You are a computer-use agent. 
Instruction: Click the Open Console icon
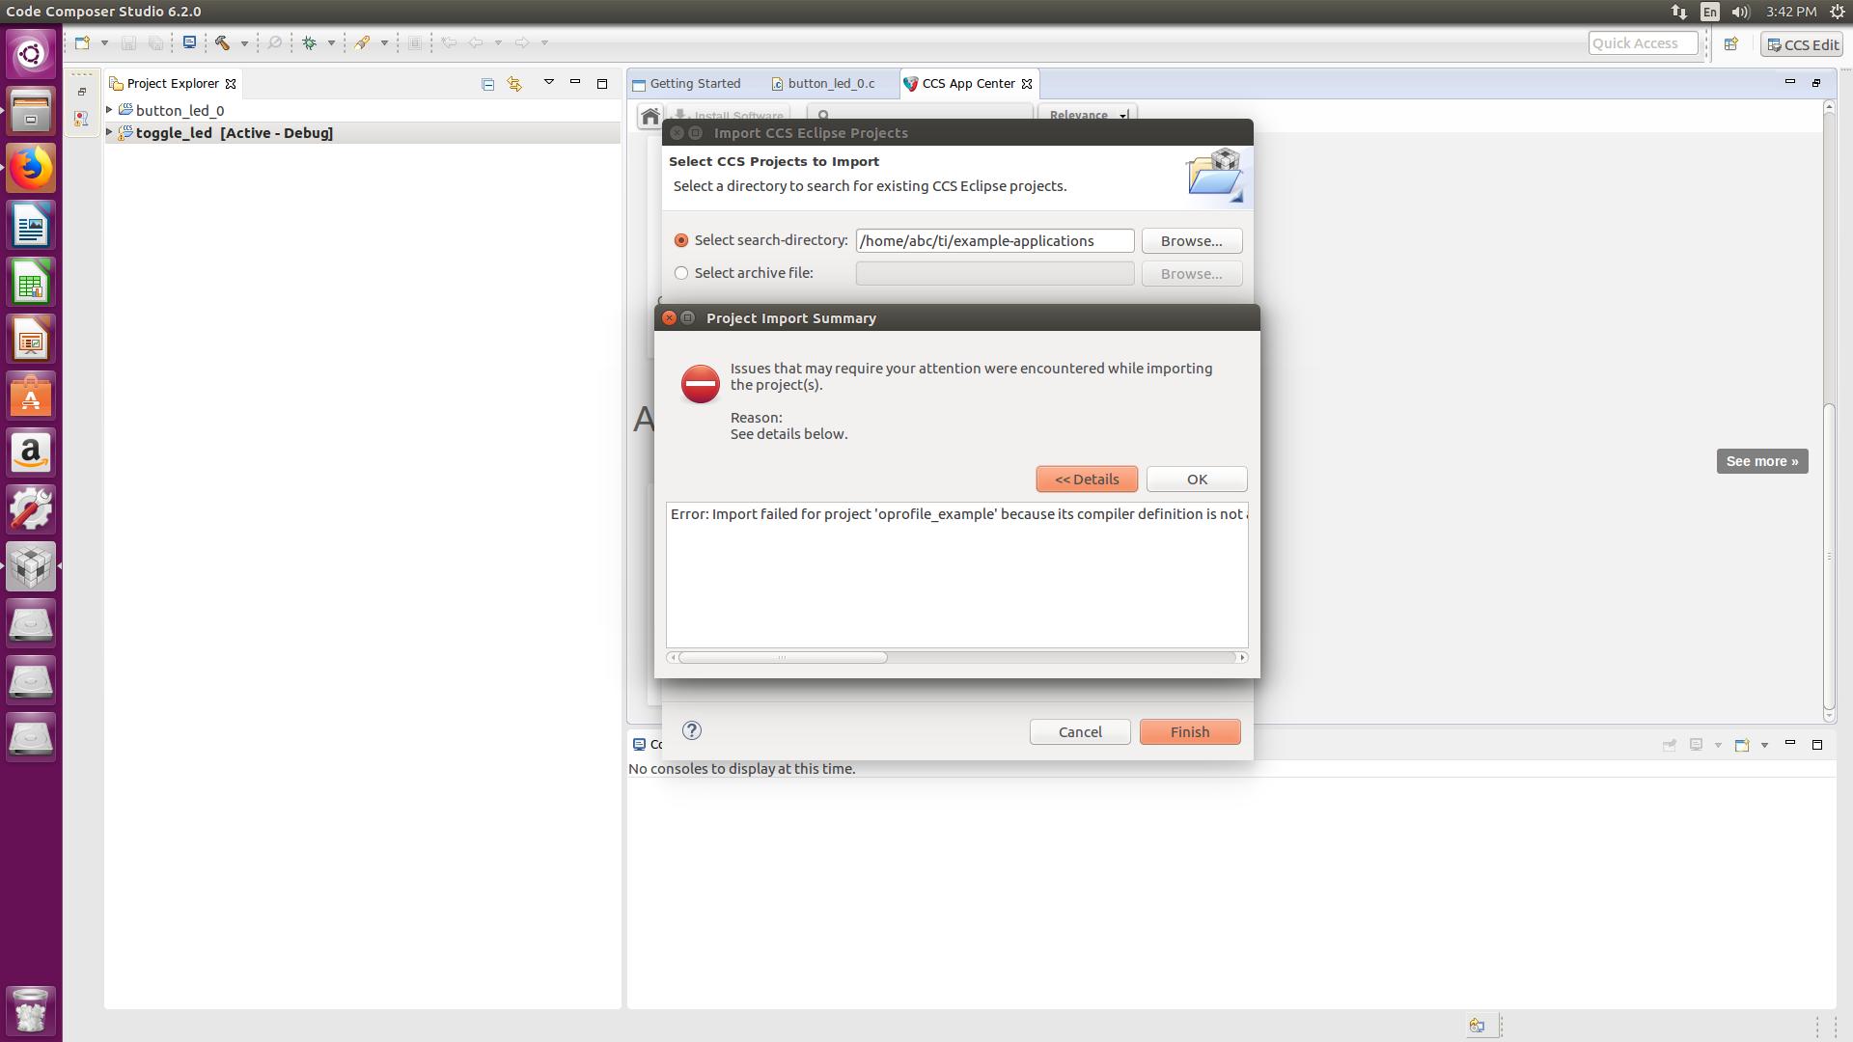1742,745
